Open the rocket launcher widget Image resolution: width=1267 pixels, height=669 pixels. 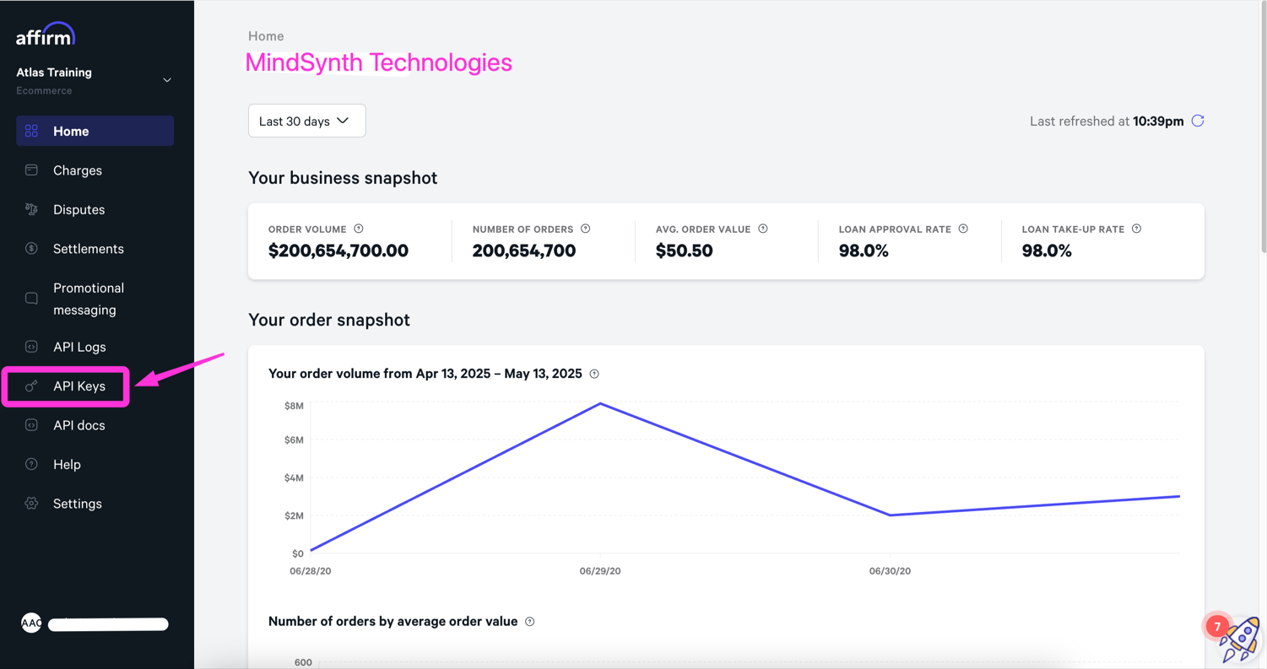point(1241,639)
